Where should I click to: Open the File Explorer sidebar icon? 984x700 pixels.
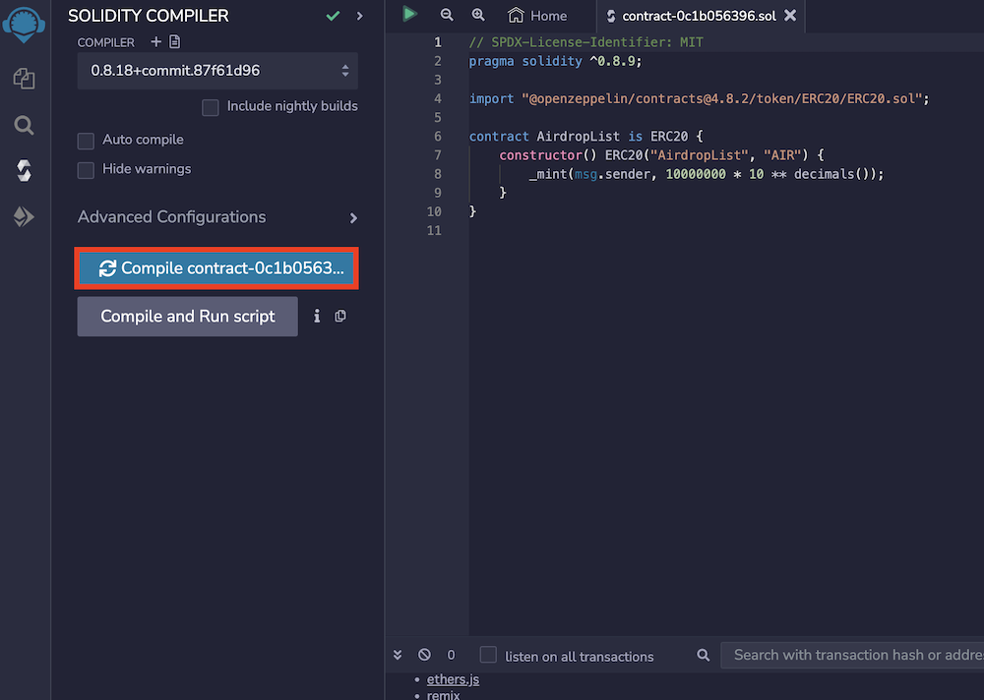24,79
